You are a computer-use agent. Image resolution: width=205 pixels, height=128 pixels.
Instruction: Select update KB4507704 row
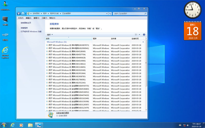click(95, 55)
